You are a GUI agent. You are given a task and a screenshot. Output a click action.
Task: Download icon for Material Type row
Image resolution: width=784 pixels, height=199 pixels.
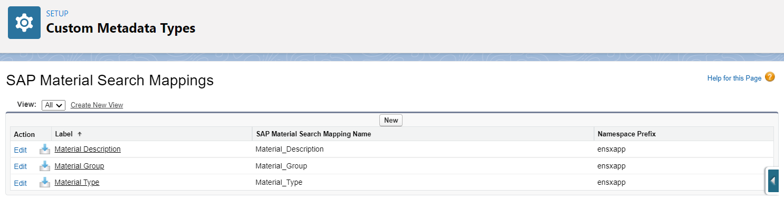45,182
